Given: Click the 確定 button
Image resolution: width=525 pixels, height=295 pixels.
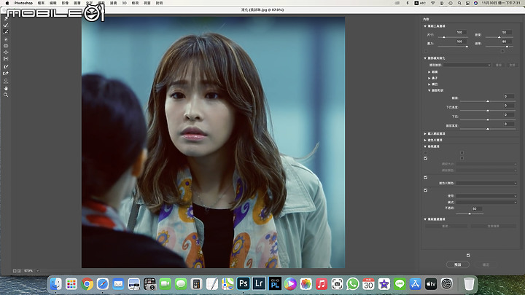Looking at the screenshot, I should pyautogui.click(x=486, y=264).
